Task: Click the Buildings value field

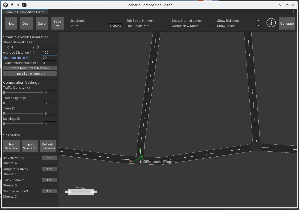Action: (x=50, y=124)
